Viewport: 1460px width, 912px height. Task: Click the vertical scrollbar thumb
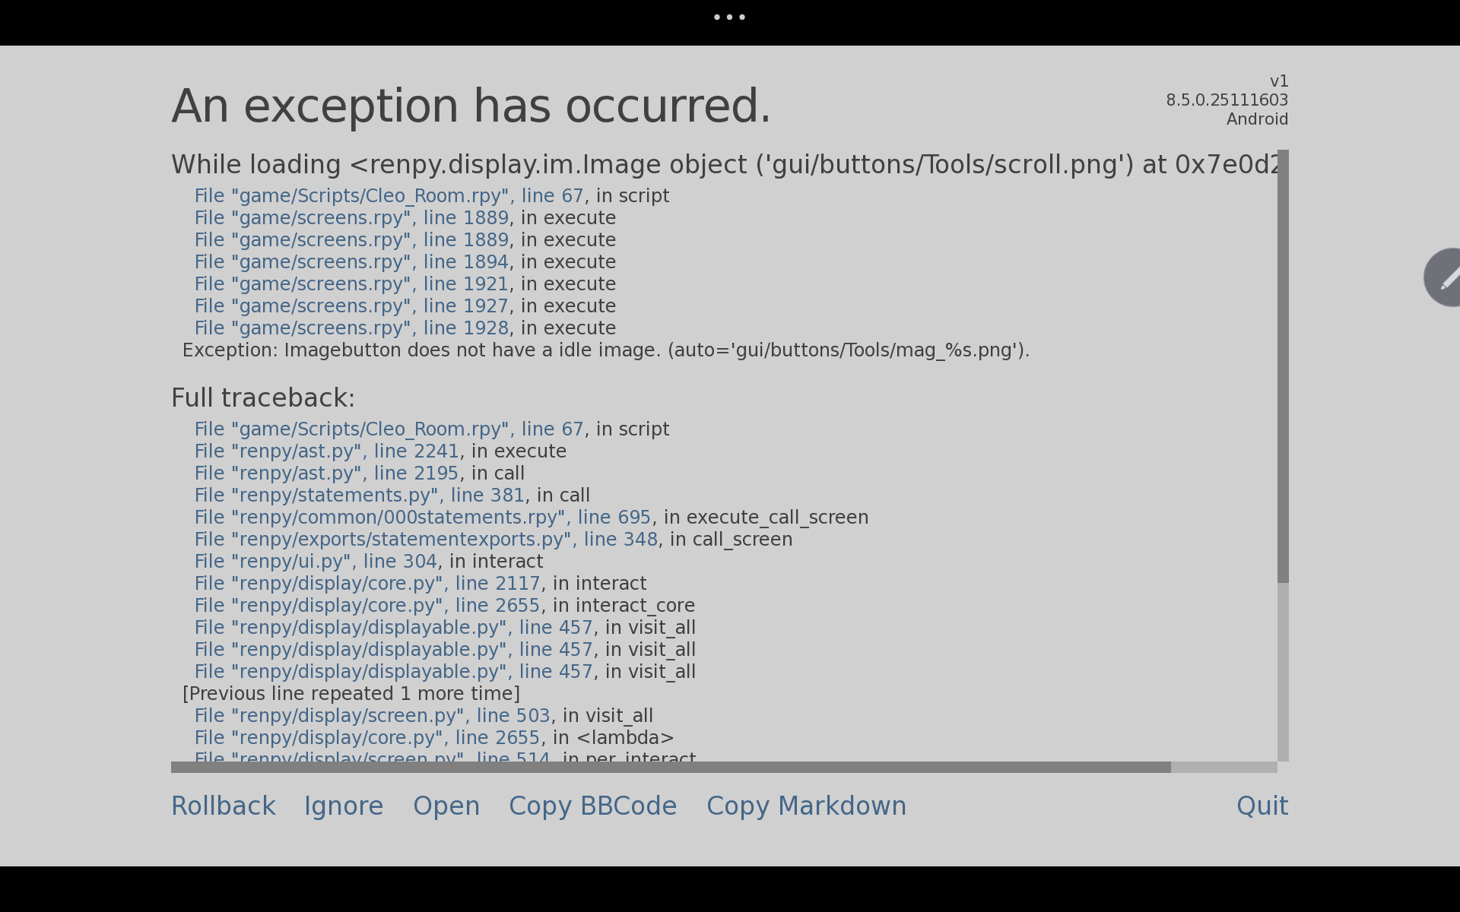point(1283,366)
